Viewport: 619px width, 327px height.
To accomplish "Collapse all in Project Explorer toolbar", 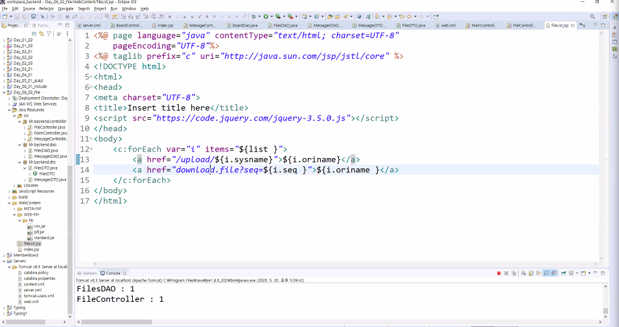I will coord(34,34).
